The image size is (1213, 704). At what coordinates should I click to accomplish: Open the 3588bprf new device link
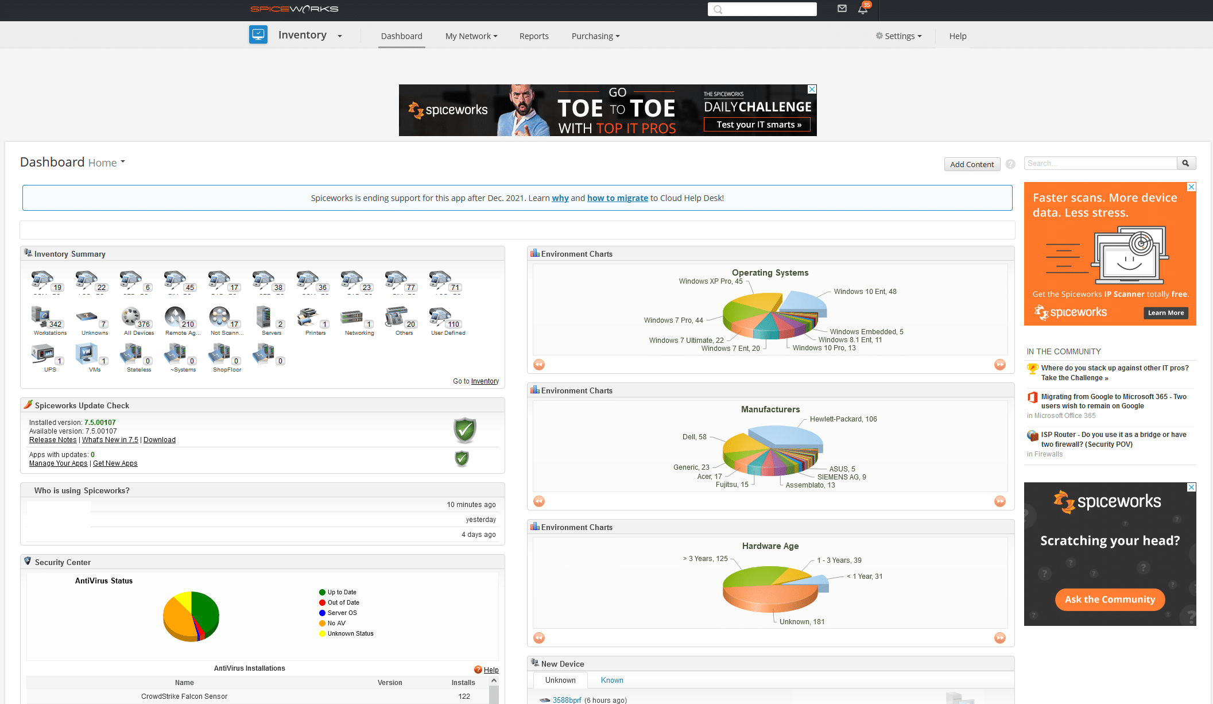click(x=567, y=700)
